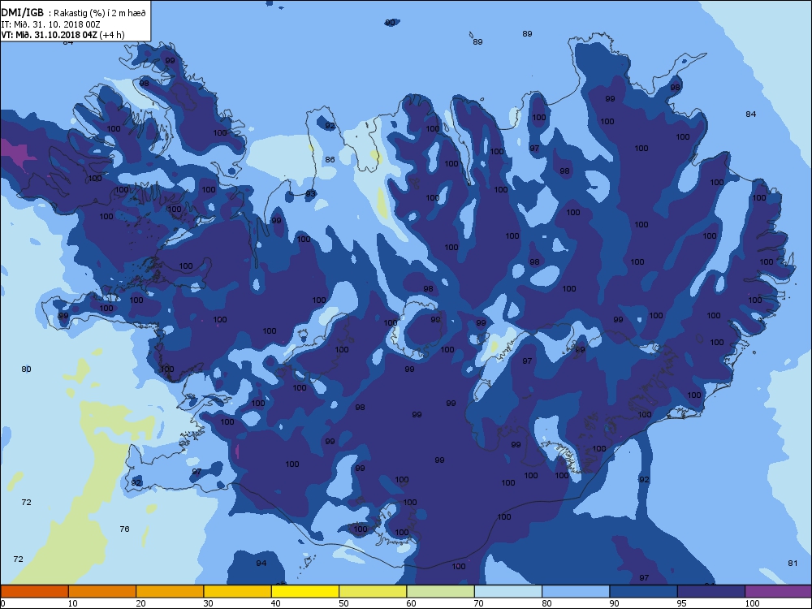Pick the navy 95–100 legend swatch
The height and width of the screenshot is (609, 812).
711,591
